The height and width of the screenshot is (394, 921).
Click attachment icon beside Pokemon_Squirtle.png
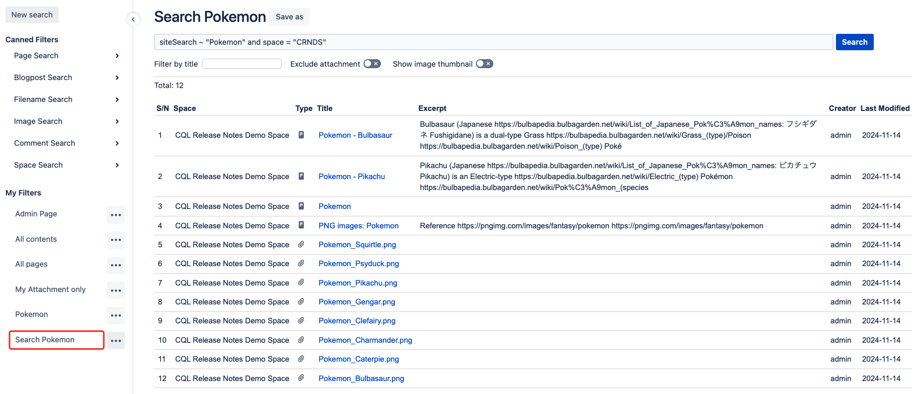(x=301, y=244)
